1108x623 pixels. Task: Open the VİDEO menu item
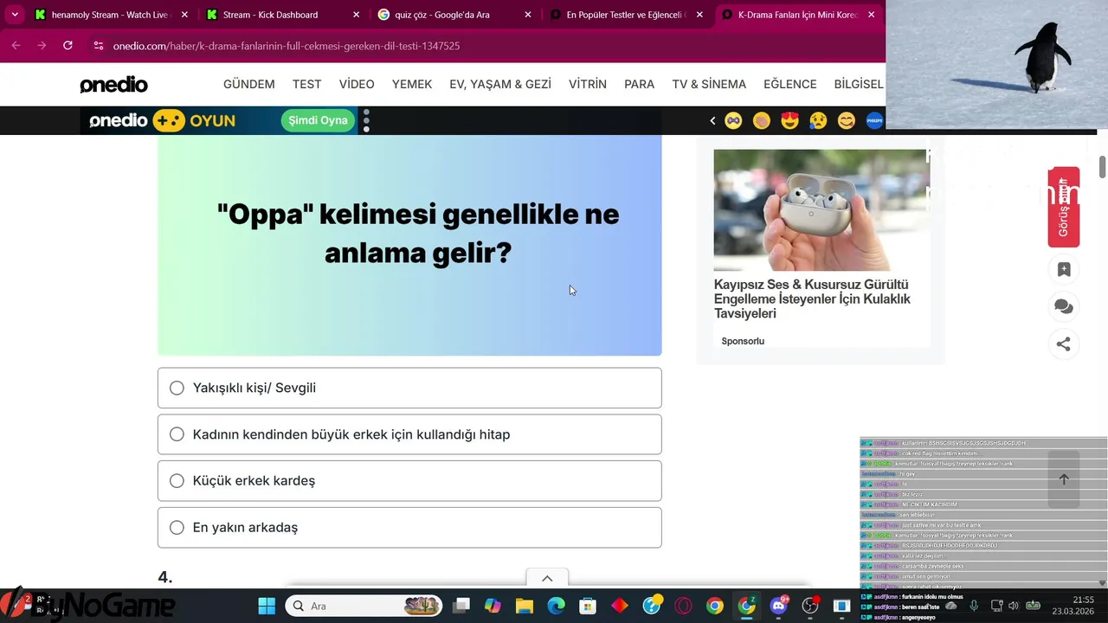tap(357, 84)
